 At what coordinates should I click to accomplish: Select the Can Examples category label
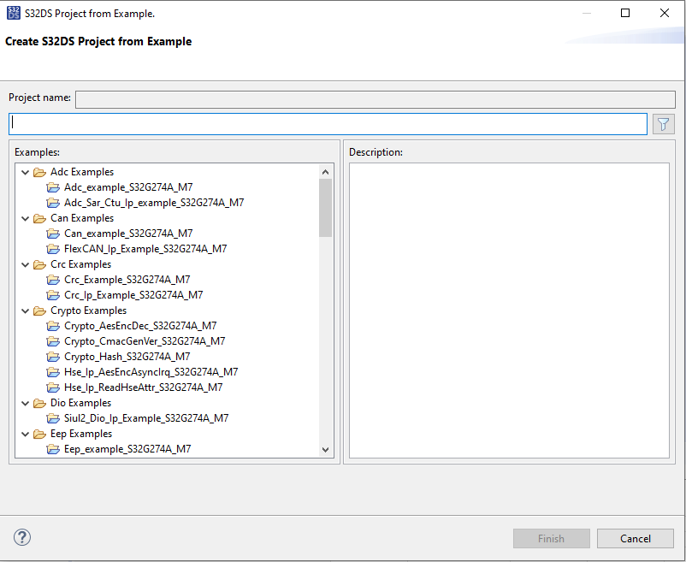82,218
